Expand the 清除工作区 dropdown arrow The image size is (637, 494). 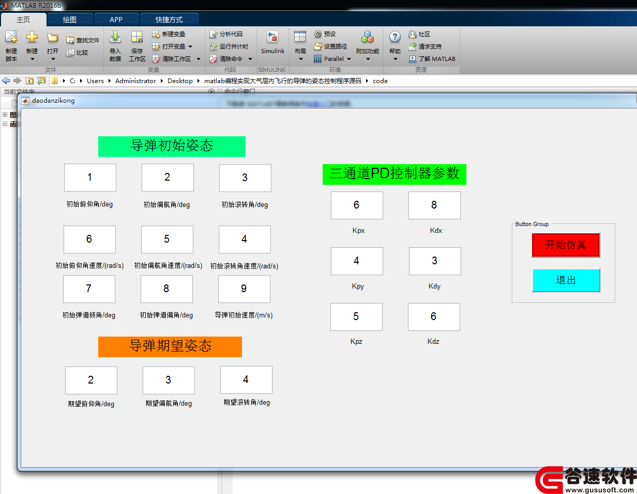[199, 59]
